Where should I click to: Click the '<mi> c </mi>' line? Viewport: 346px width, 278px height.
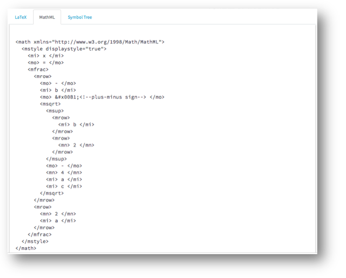pyautogui.click(x=64, y=186)
